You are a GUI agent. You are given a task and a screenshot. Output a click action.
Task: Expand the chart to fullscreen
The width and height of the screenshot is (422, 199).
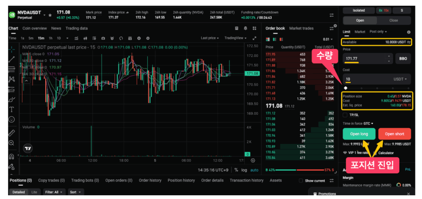tap(254, 38)
